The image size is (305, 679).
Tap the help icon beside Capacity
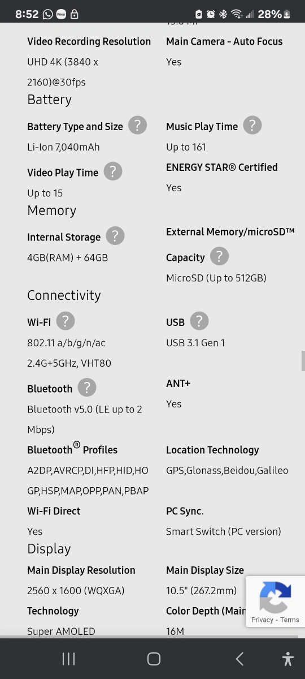click(219, 256)
